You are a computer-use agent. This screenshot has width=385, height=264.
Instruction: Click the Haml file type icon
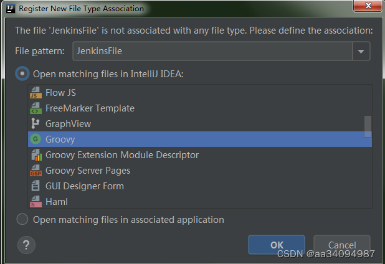click(x=36, y=202)
